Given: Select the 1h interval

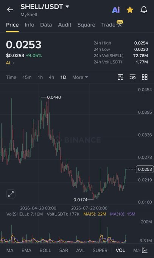Looking at the screenshot, I should coord(40,77).
